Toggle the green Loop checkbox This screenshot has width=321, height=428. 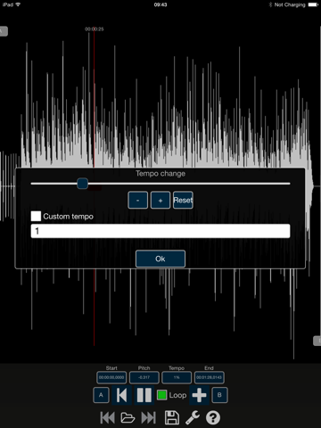point(161,395)
